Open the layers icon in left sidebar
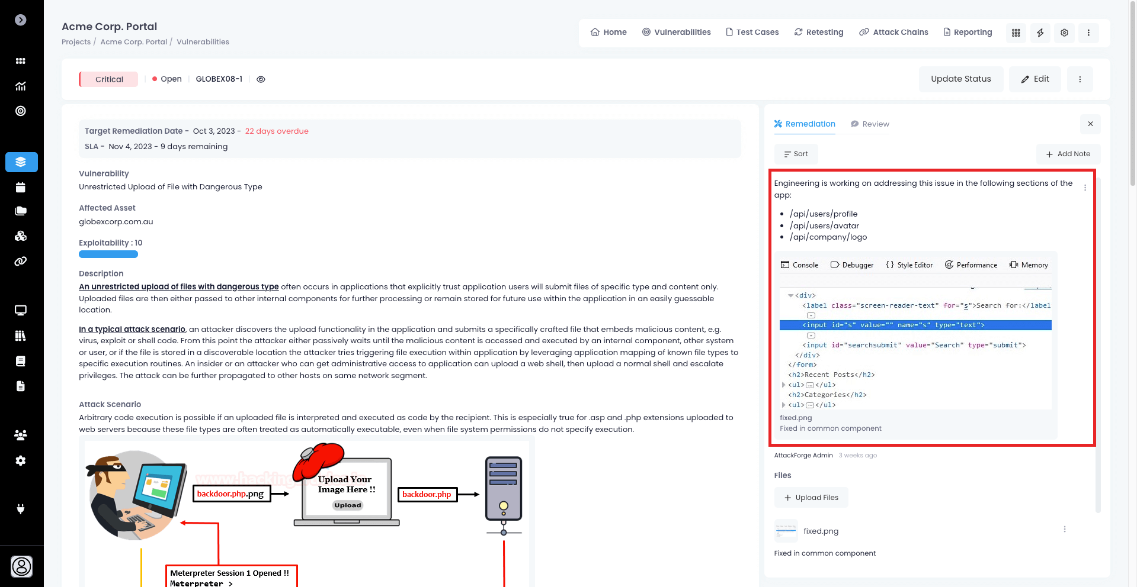 tap(21, 162)
